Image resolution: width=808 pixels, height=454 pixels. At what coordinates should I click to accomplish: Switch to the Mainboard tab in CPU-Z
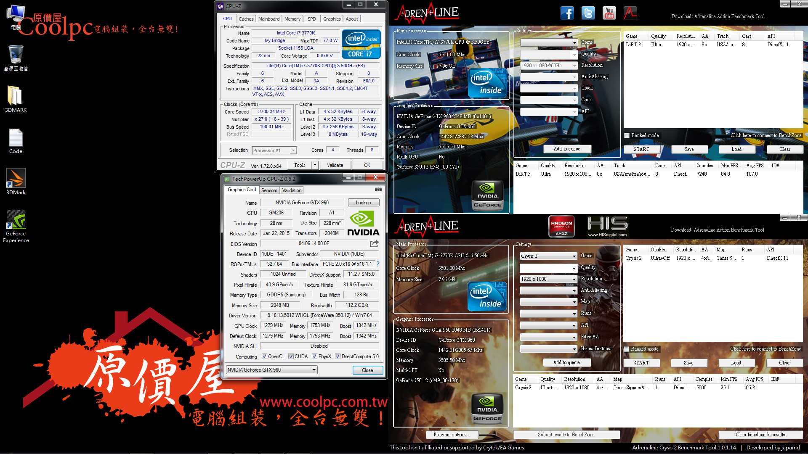[x=269, y=19]
